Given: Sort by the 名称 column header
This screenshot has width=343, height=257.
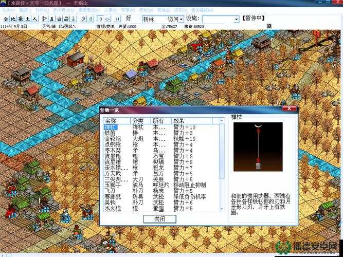Looking at the screenshot, I should (117, 121).
